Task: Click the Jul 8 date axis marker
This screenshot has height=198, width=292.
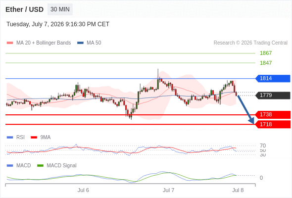Action: [238, 190]
